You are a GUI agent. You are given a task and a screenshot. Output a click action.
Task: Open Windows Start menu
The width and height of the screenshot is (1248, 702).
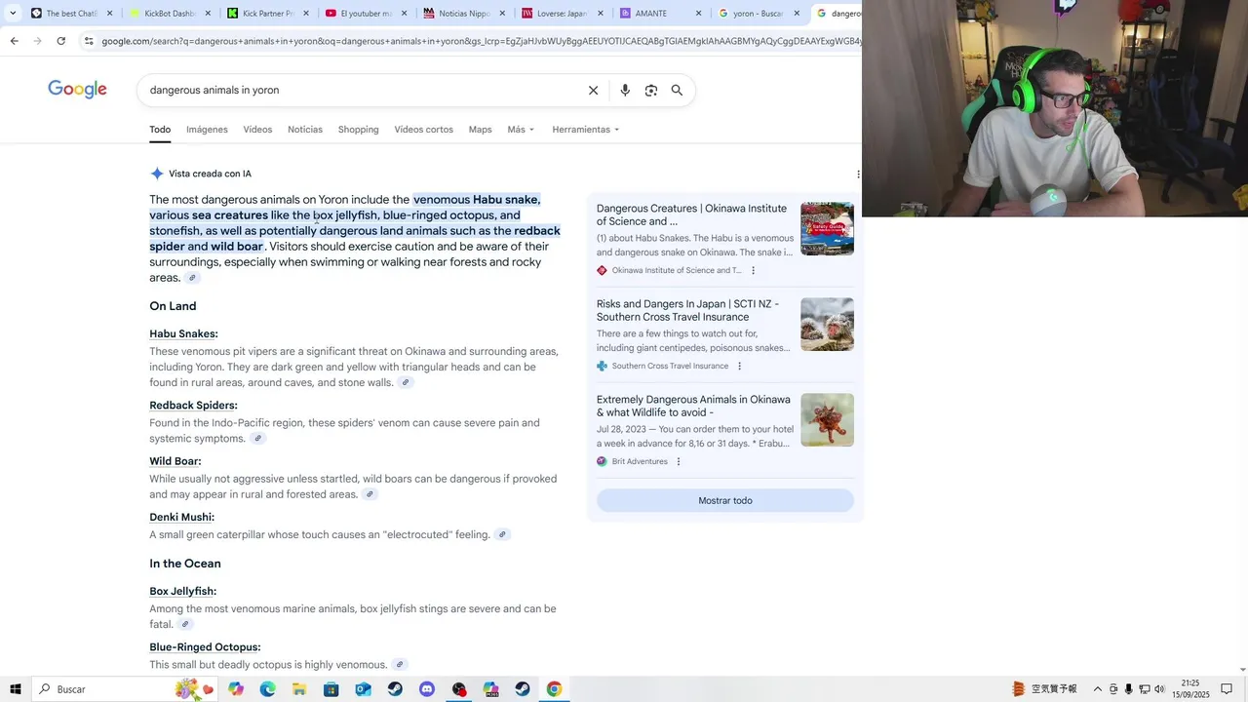tap(15, 689)
